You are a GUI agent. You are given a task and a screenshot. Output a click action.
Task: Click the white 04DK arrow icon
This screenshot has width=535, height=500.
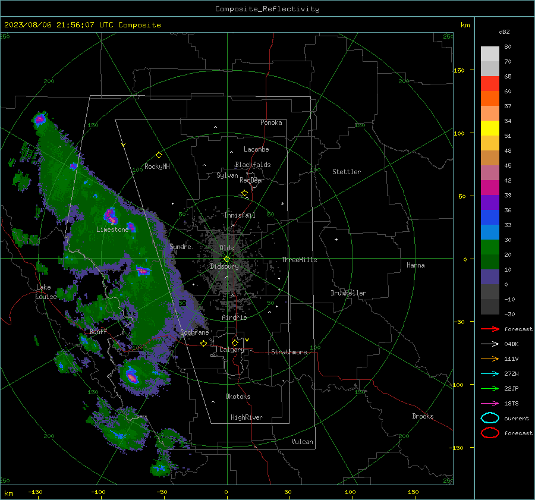tap(490, 344)
